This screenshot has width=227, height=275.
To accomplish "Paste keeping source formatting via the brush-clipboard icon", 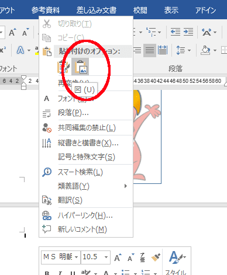I will 64,67.
